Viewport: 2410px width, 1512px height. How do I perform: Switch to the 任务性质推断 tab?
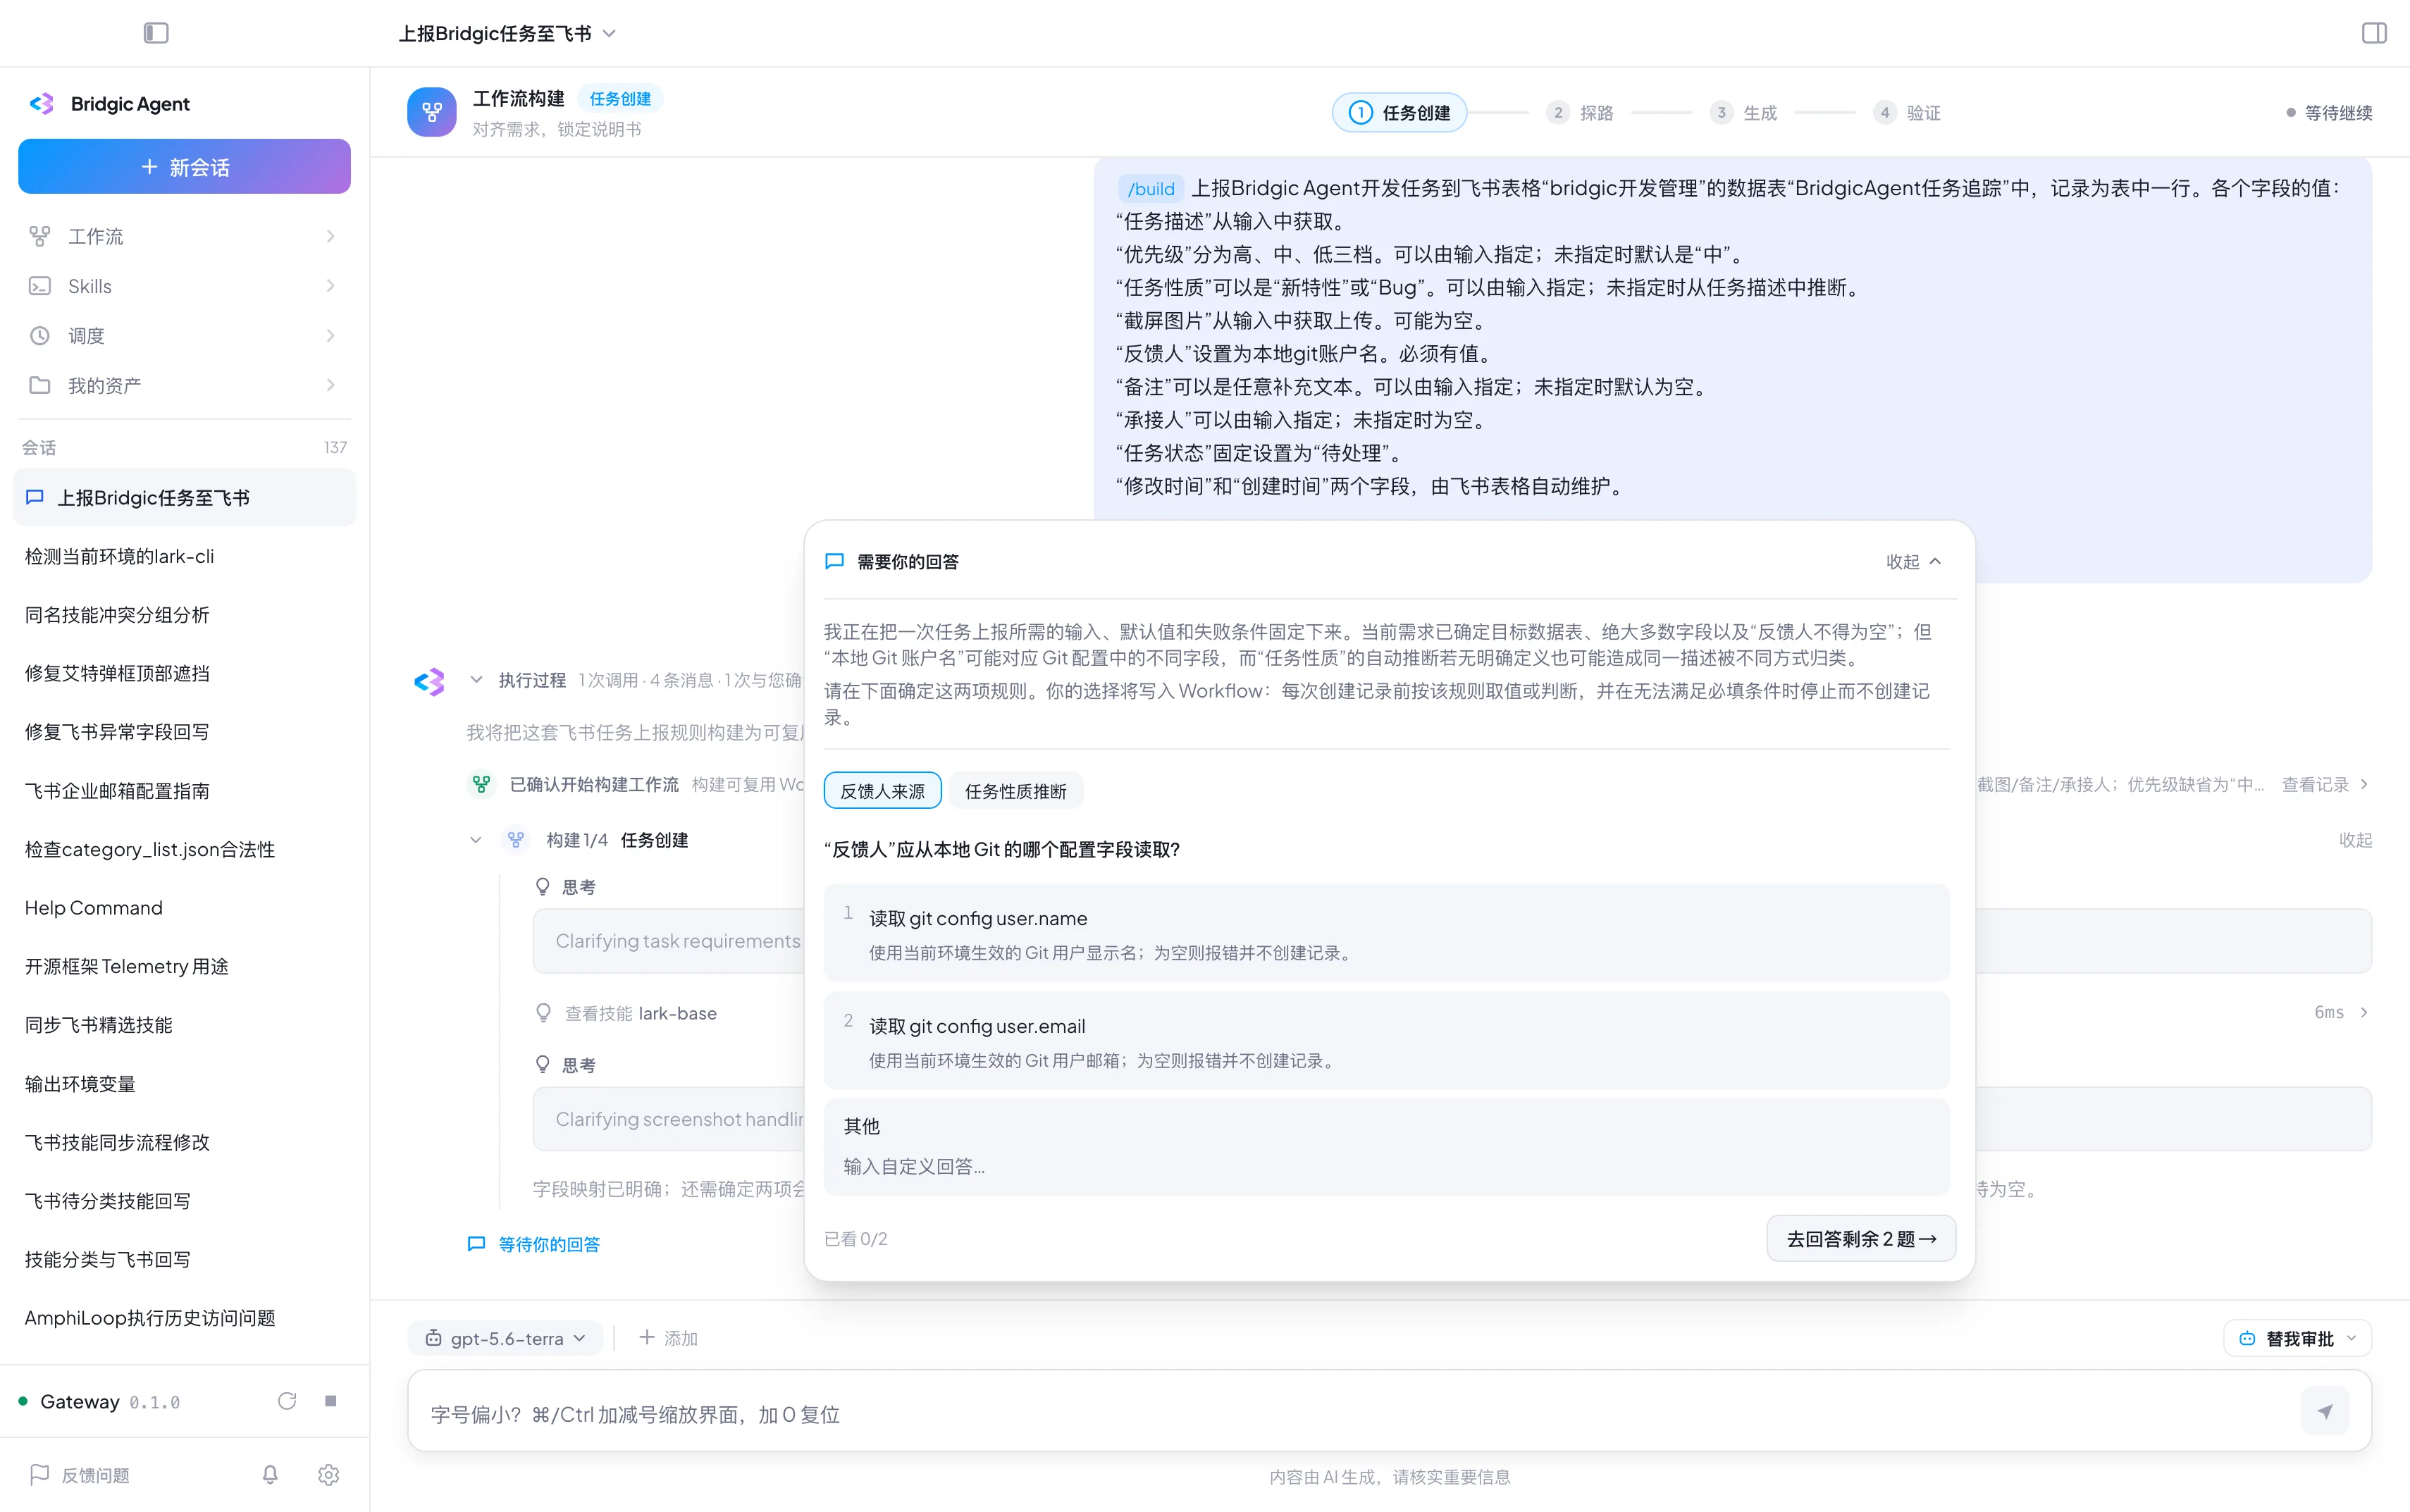(x=1015, y=791)
